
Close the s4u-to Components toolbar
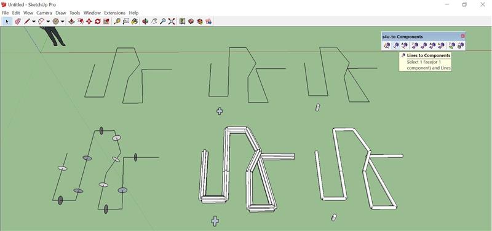click(462, 36)
